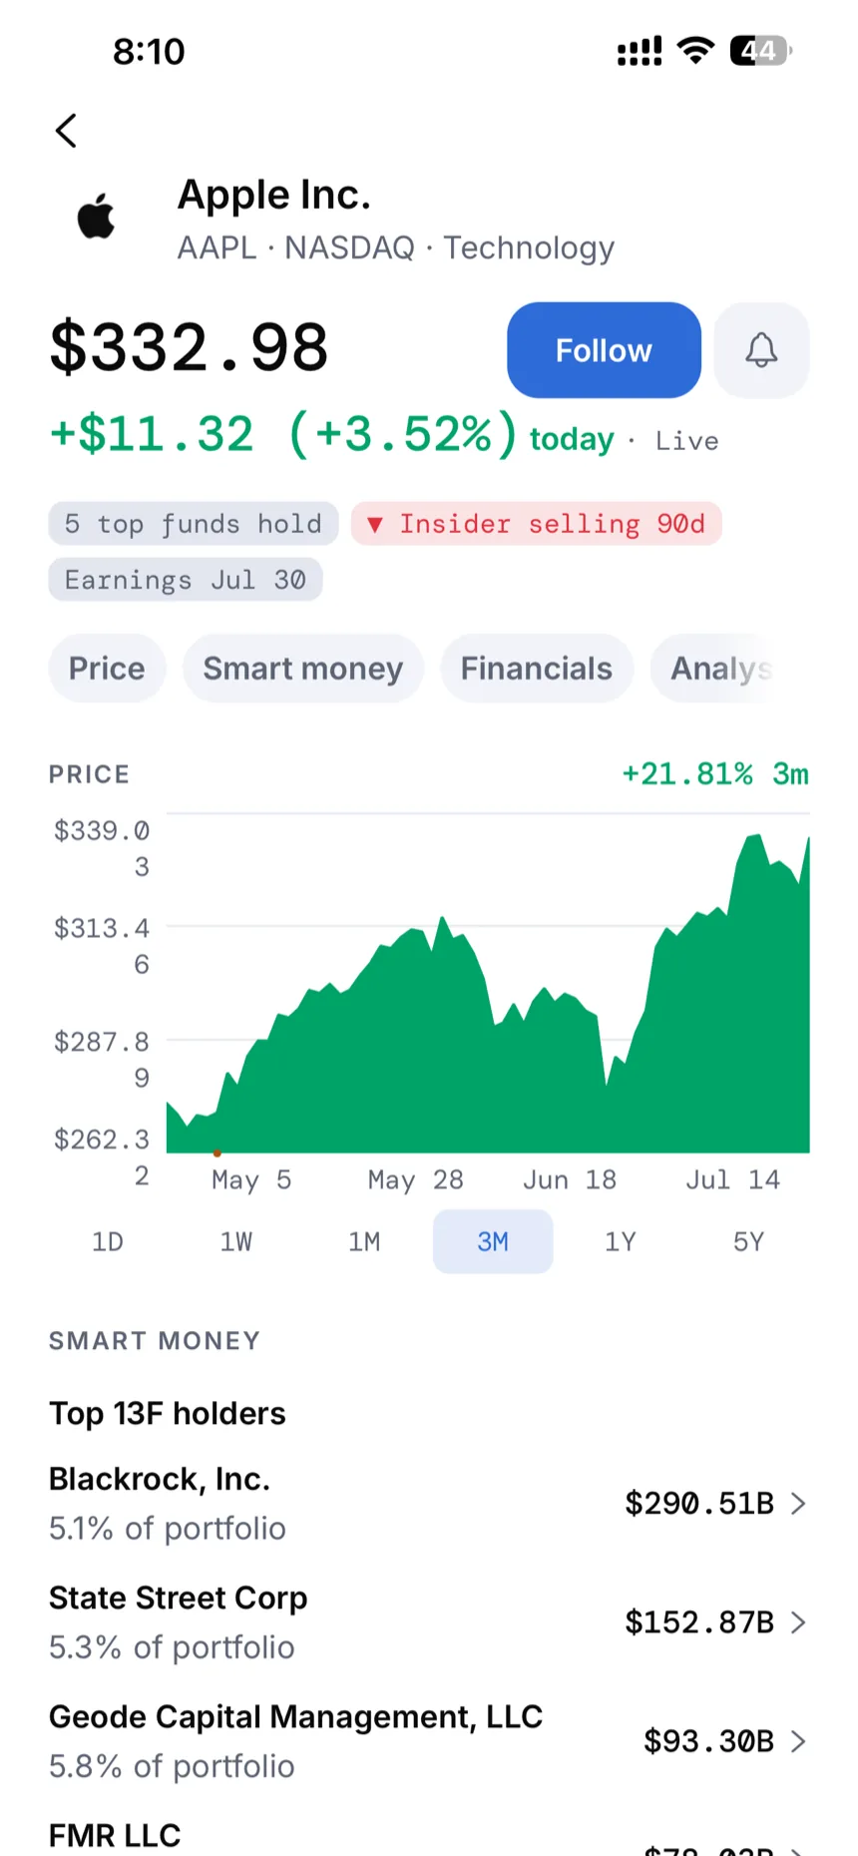Image resolution: width=858 pixels, height=1856 pixels.
Task: Choose the 5Y chart range
Action: tap(748, 1241)
